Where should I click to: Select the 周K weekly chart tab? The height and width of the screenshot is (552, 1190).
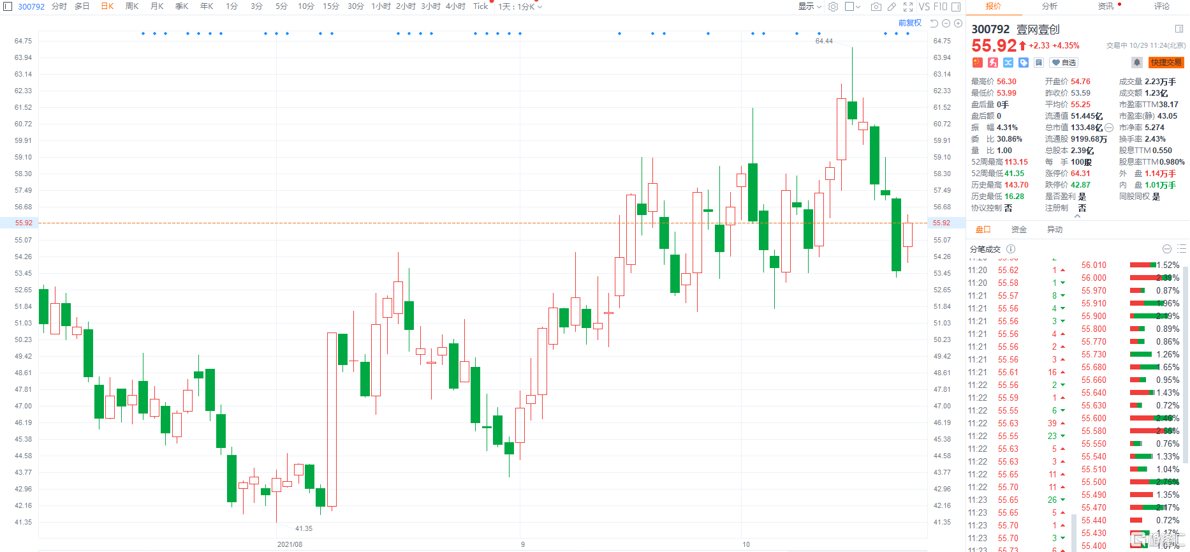[132, 6]
